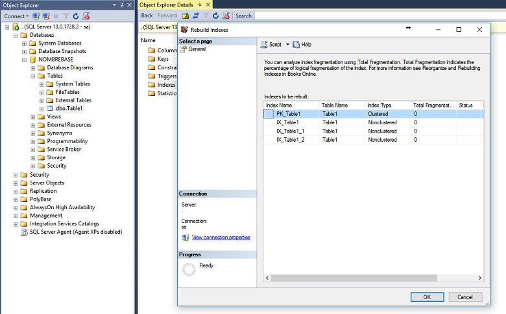Image resolution: width=506 pixels, height=314 pixels.
Task: Select SQL Server Agent node
Action: click(76, 232)
